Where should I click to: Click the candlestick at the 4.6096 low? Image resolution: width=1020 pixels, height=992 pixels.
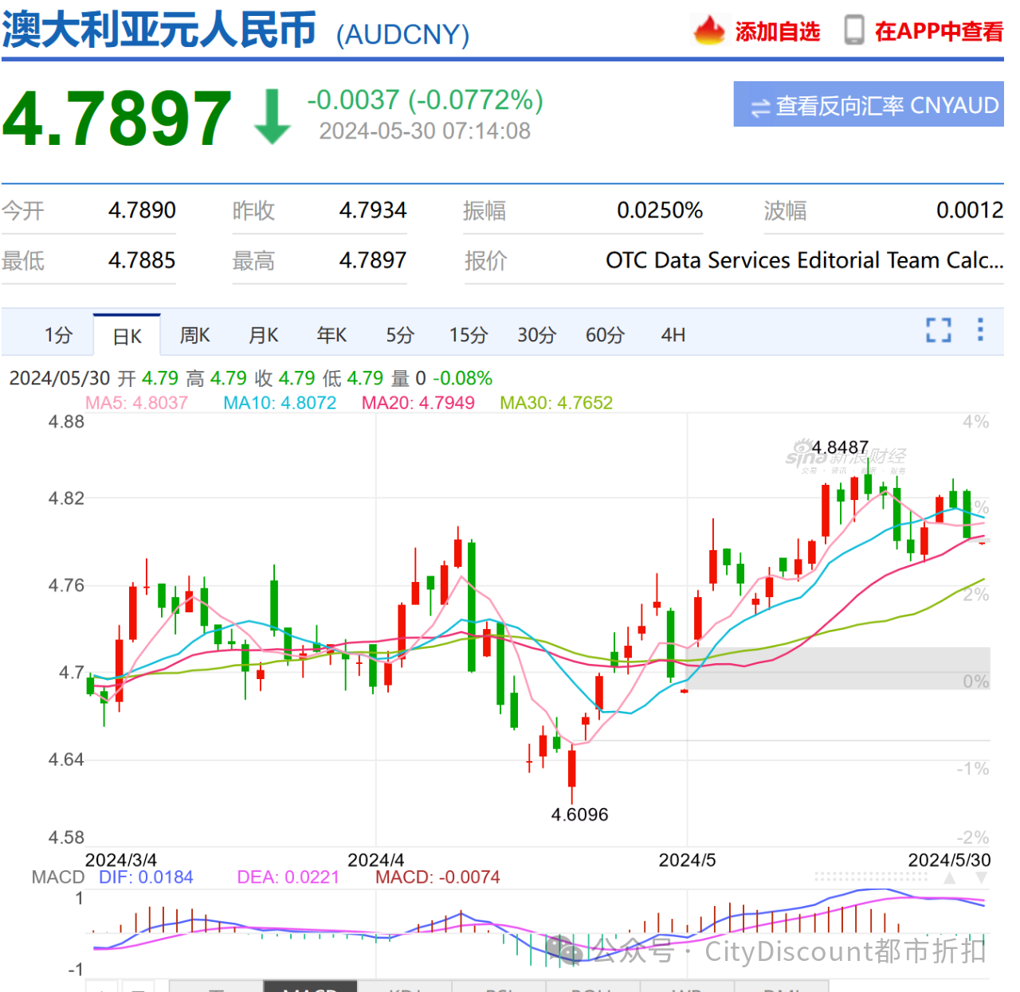(571, 768)
